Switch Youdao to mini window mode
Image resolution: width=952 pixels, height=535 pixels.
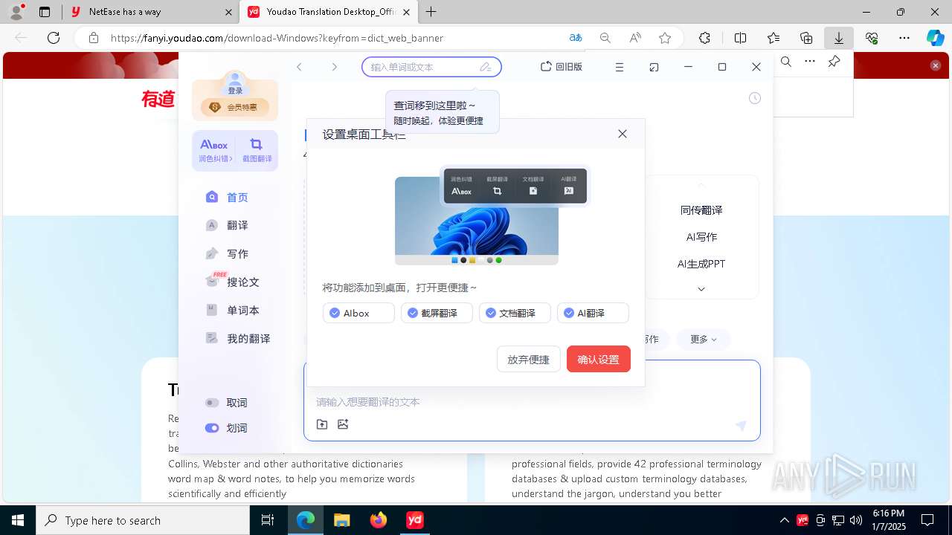(654, 67)
